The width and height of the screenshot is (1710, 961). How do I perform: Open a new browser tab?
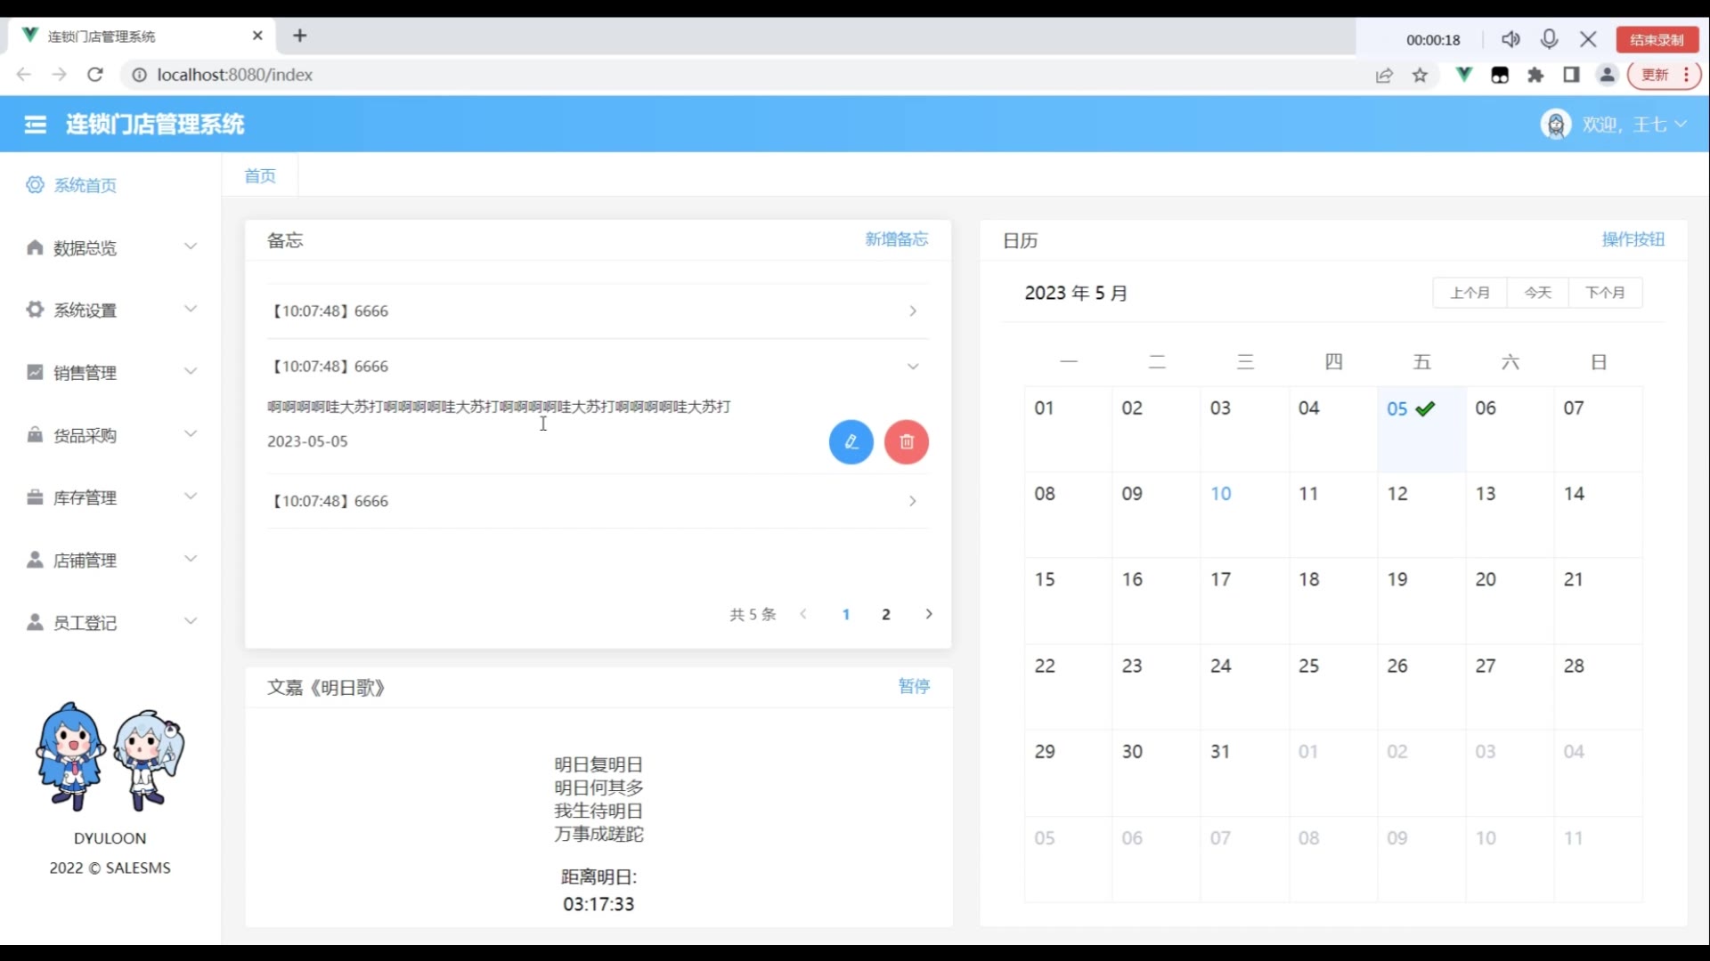[300, 36]
